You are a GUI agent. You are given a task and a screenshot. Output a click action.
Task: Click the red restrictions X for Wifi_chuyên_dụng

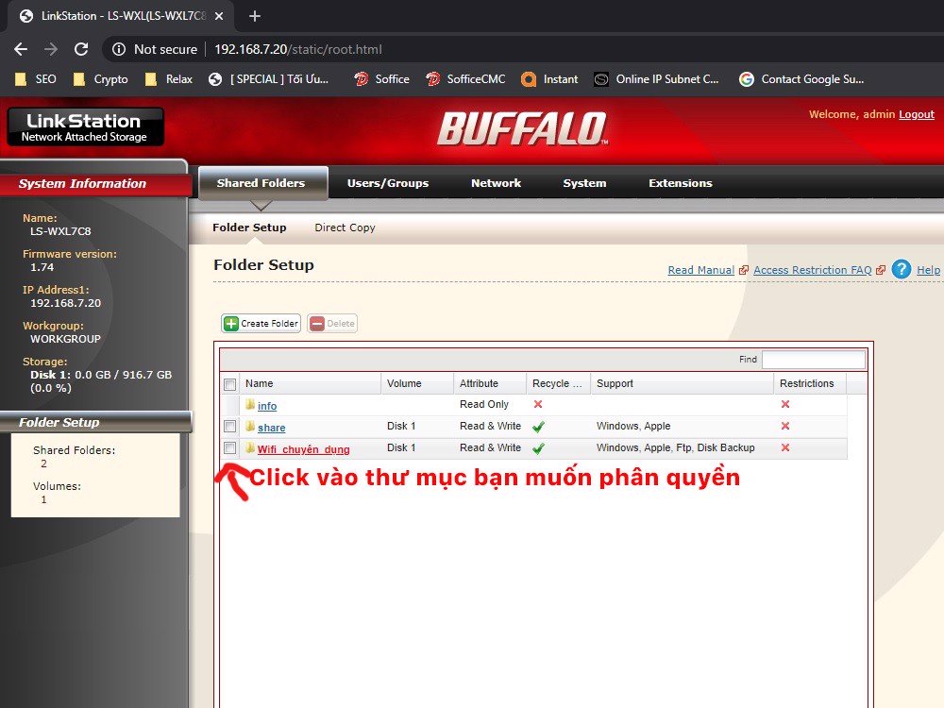(x=785, y=447)
